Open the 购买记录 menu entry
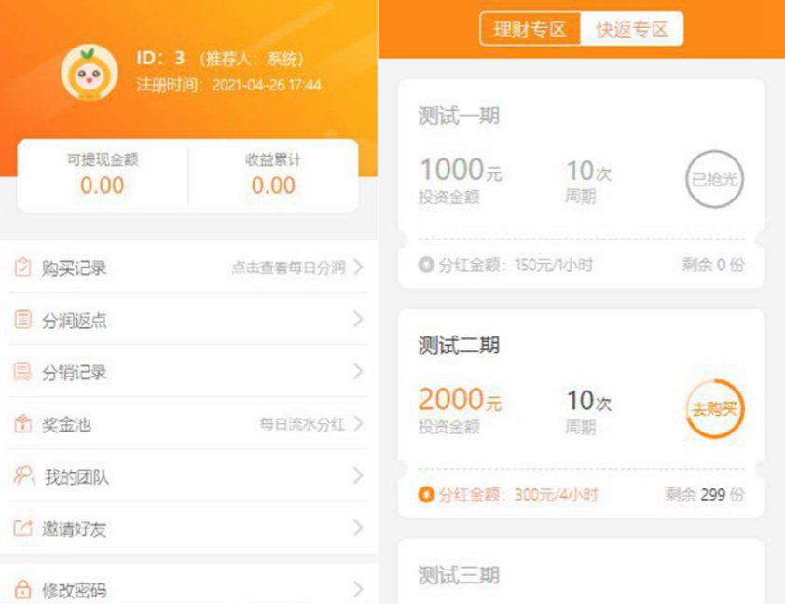785x604 pixels. [187, 268]
